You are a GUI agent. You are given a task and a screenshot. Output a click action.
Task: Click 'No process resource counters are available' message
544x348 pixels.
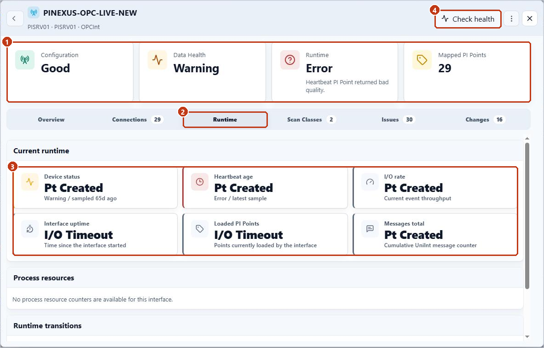click(x=93, y=299)
